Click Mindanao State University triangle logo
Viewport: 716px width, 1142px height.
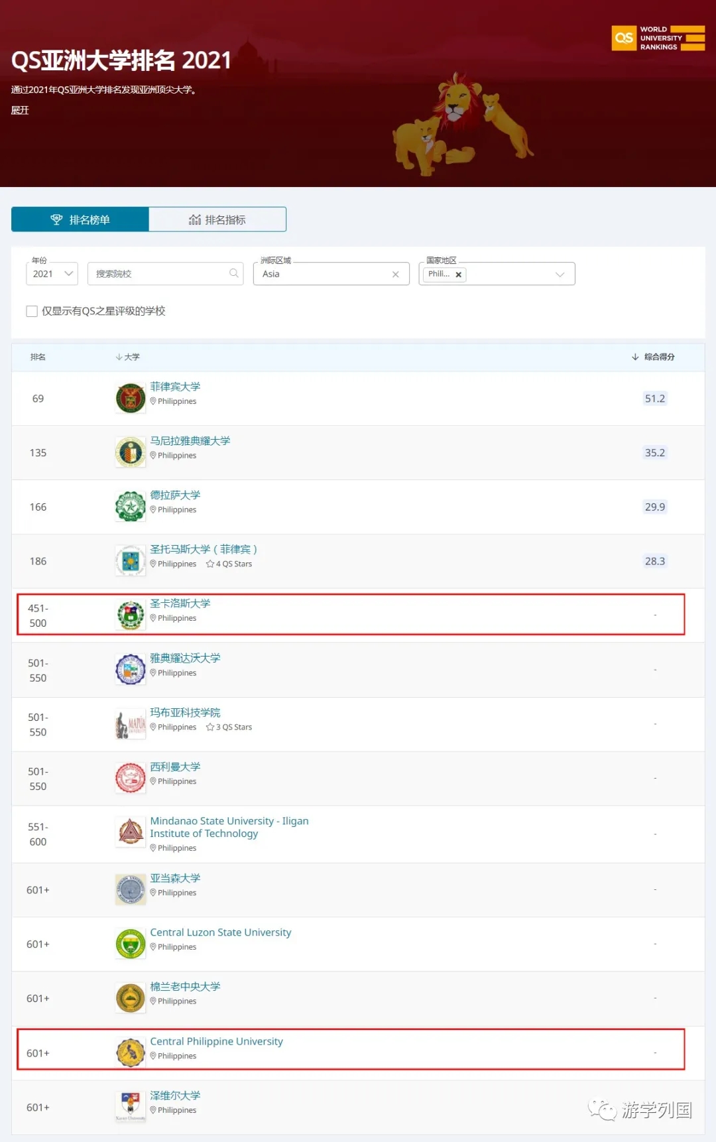(131, 832)
